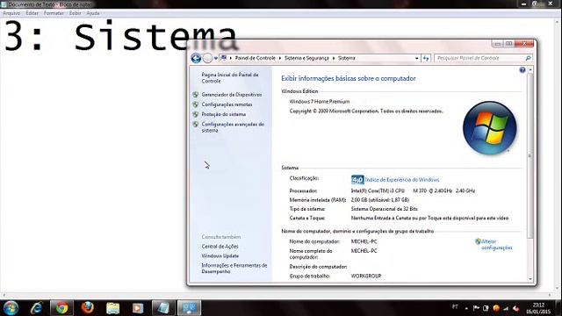Image resolution: width=562 pixels, height=316 pixels.
Task: Open Configurações avançadas do sistema link
Action: pyautogui.click(x=233, y=127)
